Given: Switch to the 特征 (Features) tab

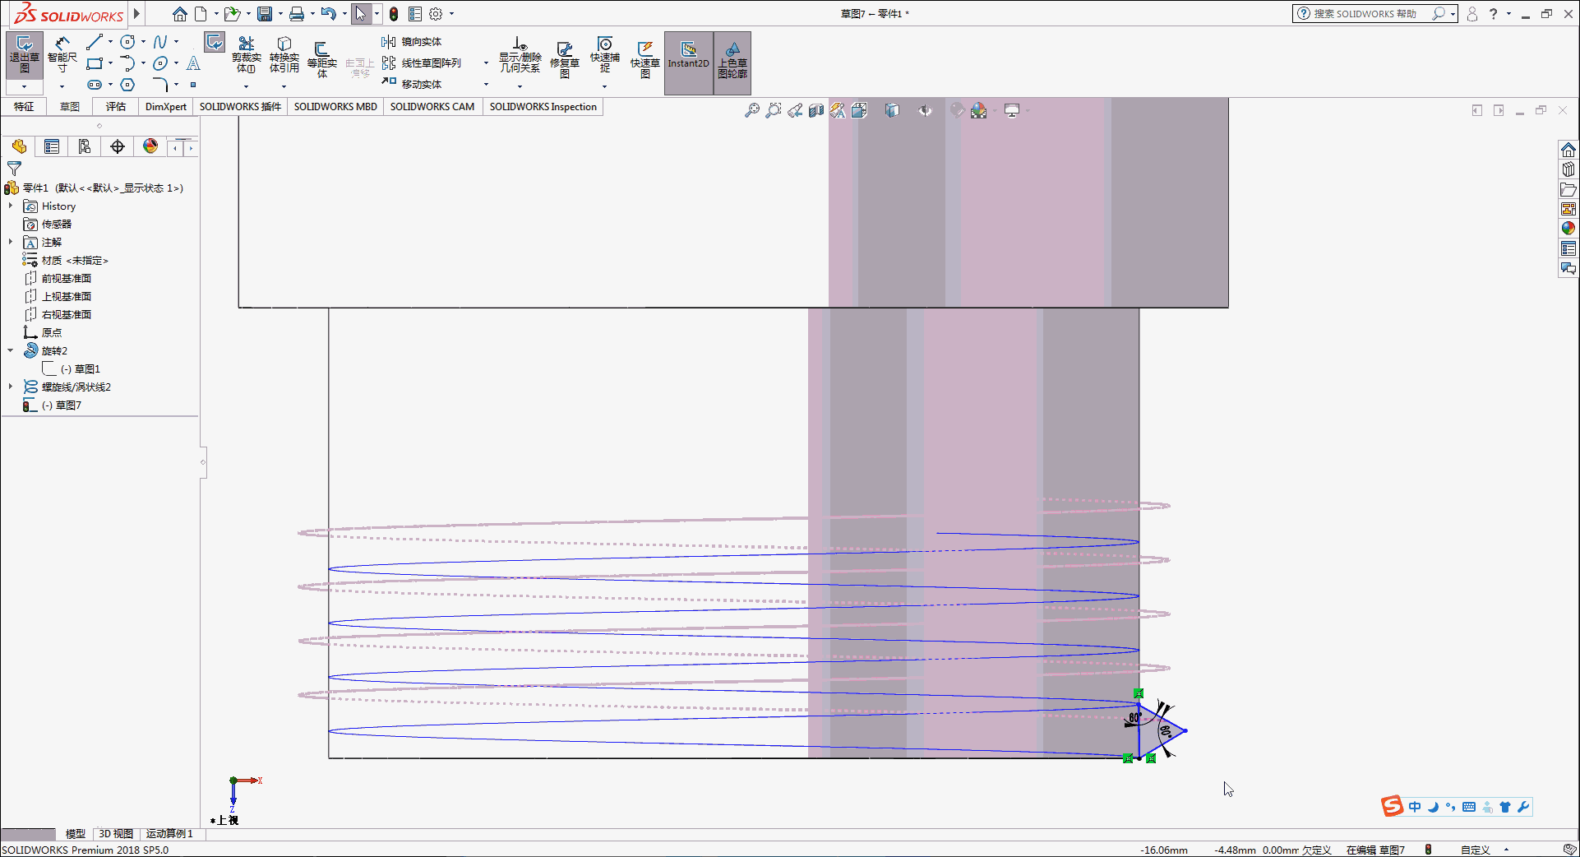Looking at the screenshot, I should click(x=24, y=107).
